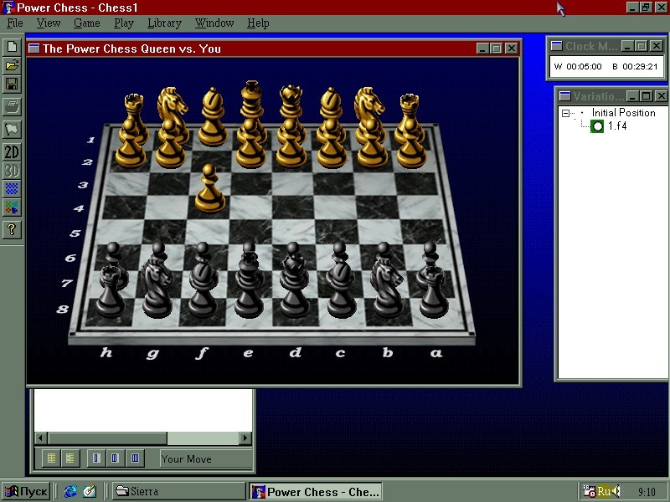Click the second yellow list icon

pos(70,458)
